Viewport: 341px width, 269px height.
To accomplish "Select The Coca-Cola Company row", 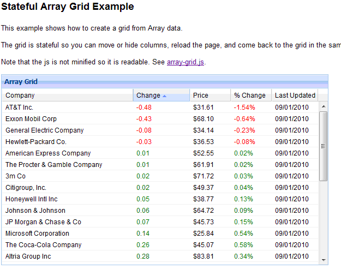I will click(160, 245).
